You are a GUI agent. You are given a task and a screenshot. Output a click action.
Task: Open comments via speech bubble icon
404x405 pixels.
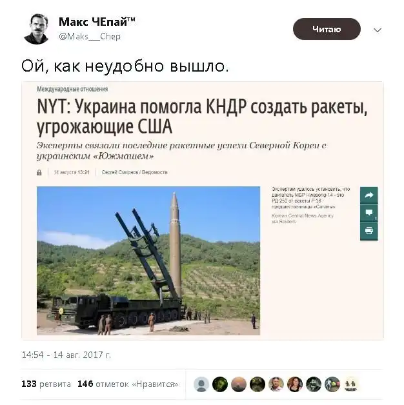coord(369,213)
